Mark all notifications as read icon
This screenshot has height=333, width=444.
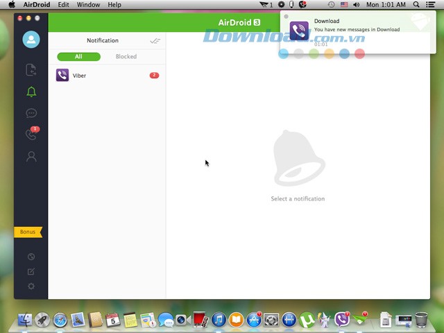pyautogui.click(x=155, y=41)
